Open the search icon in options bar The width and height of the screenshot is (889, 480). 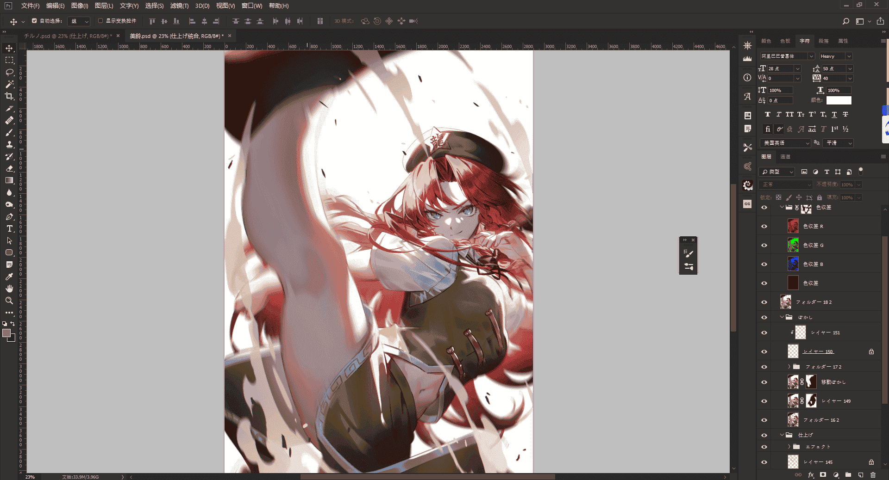846,21
